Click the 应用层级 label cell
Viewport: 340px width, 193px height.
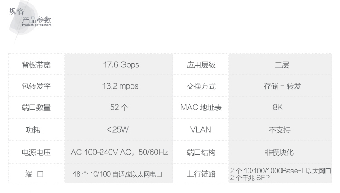pyautogui.click(x=201, y=65)
